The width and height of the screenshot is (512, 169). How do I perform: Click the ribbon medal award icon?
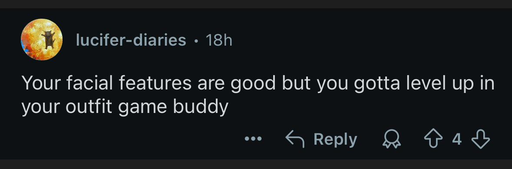(391, 139)
